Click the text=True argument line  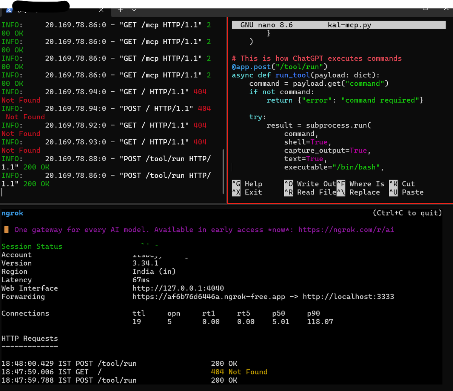coord(306,159)
